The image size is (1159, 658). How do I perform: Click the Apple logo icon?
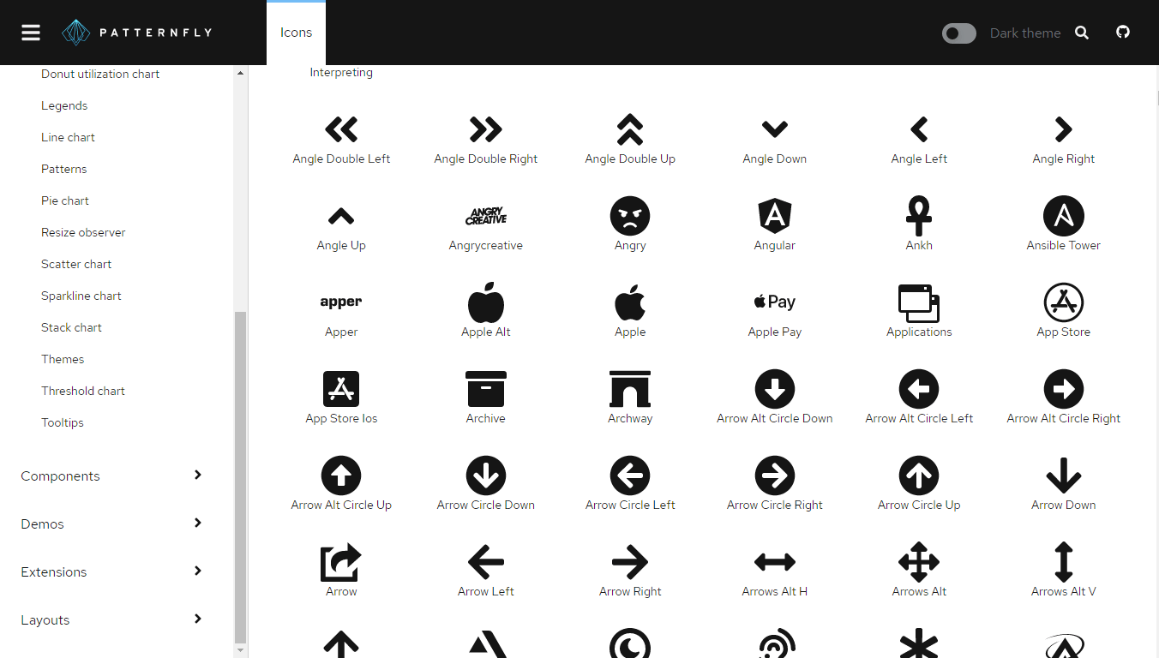[630, 302]
